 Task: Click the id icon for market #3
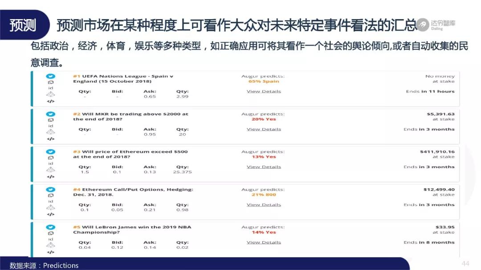tap(51, 163)
